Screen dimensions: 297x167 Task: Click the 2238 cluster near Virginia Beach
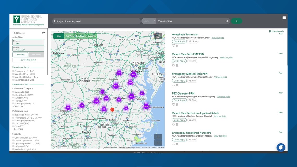pyautogui.click(x=146, y=106)
